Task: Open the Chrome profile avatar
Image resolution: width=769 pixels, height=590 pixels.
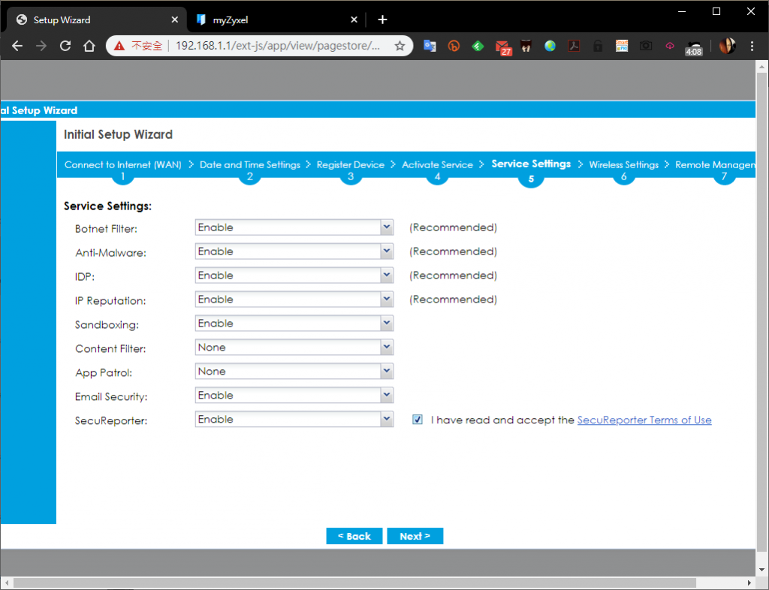Action: tap(727, 46)
